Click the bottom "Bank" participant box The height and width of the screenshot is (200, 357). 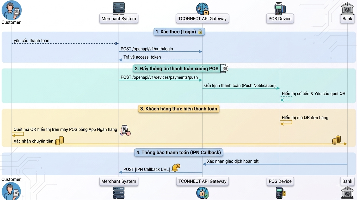(347, 181)
